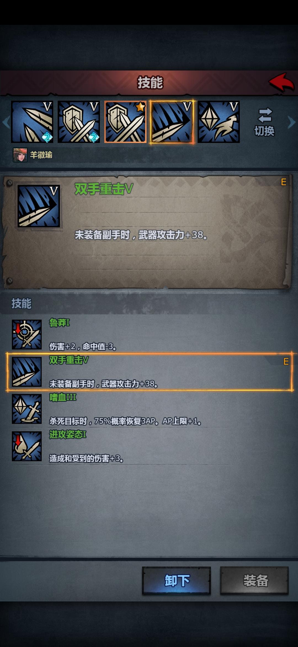Select the fifth crystal-and-bird skill slot
The width and height of the screenshot is (298, 647).
pyautogui.click(x=219, y=122)
